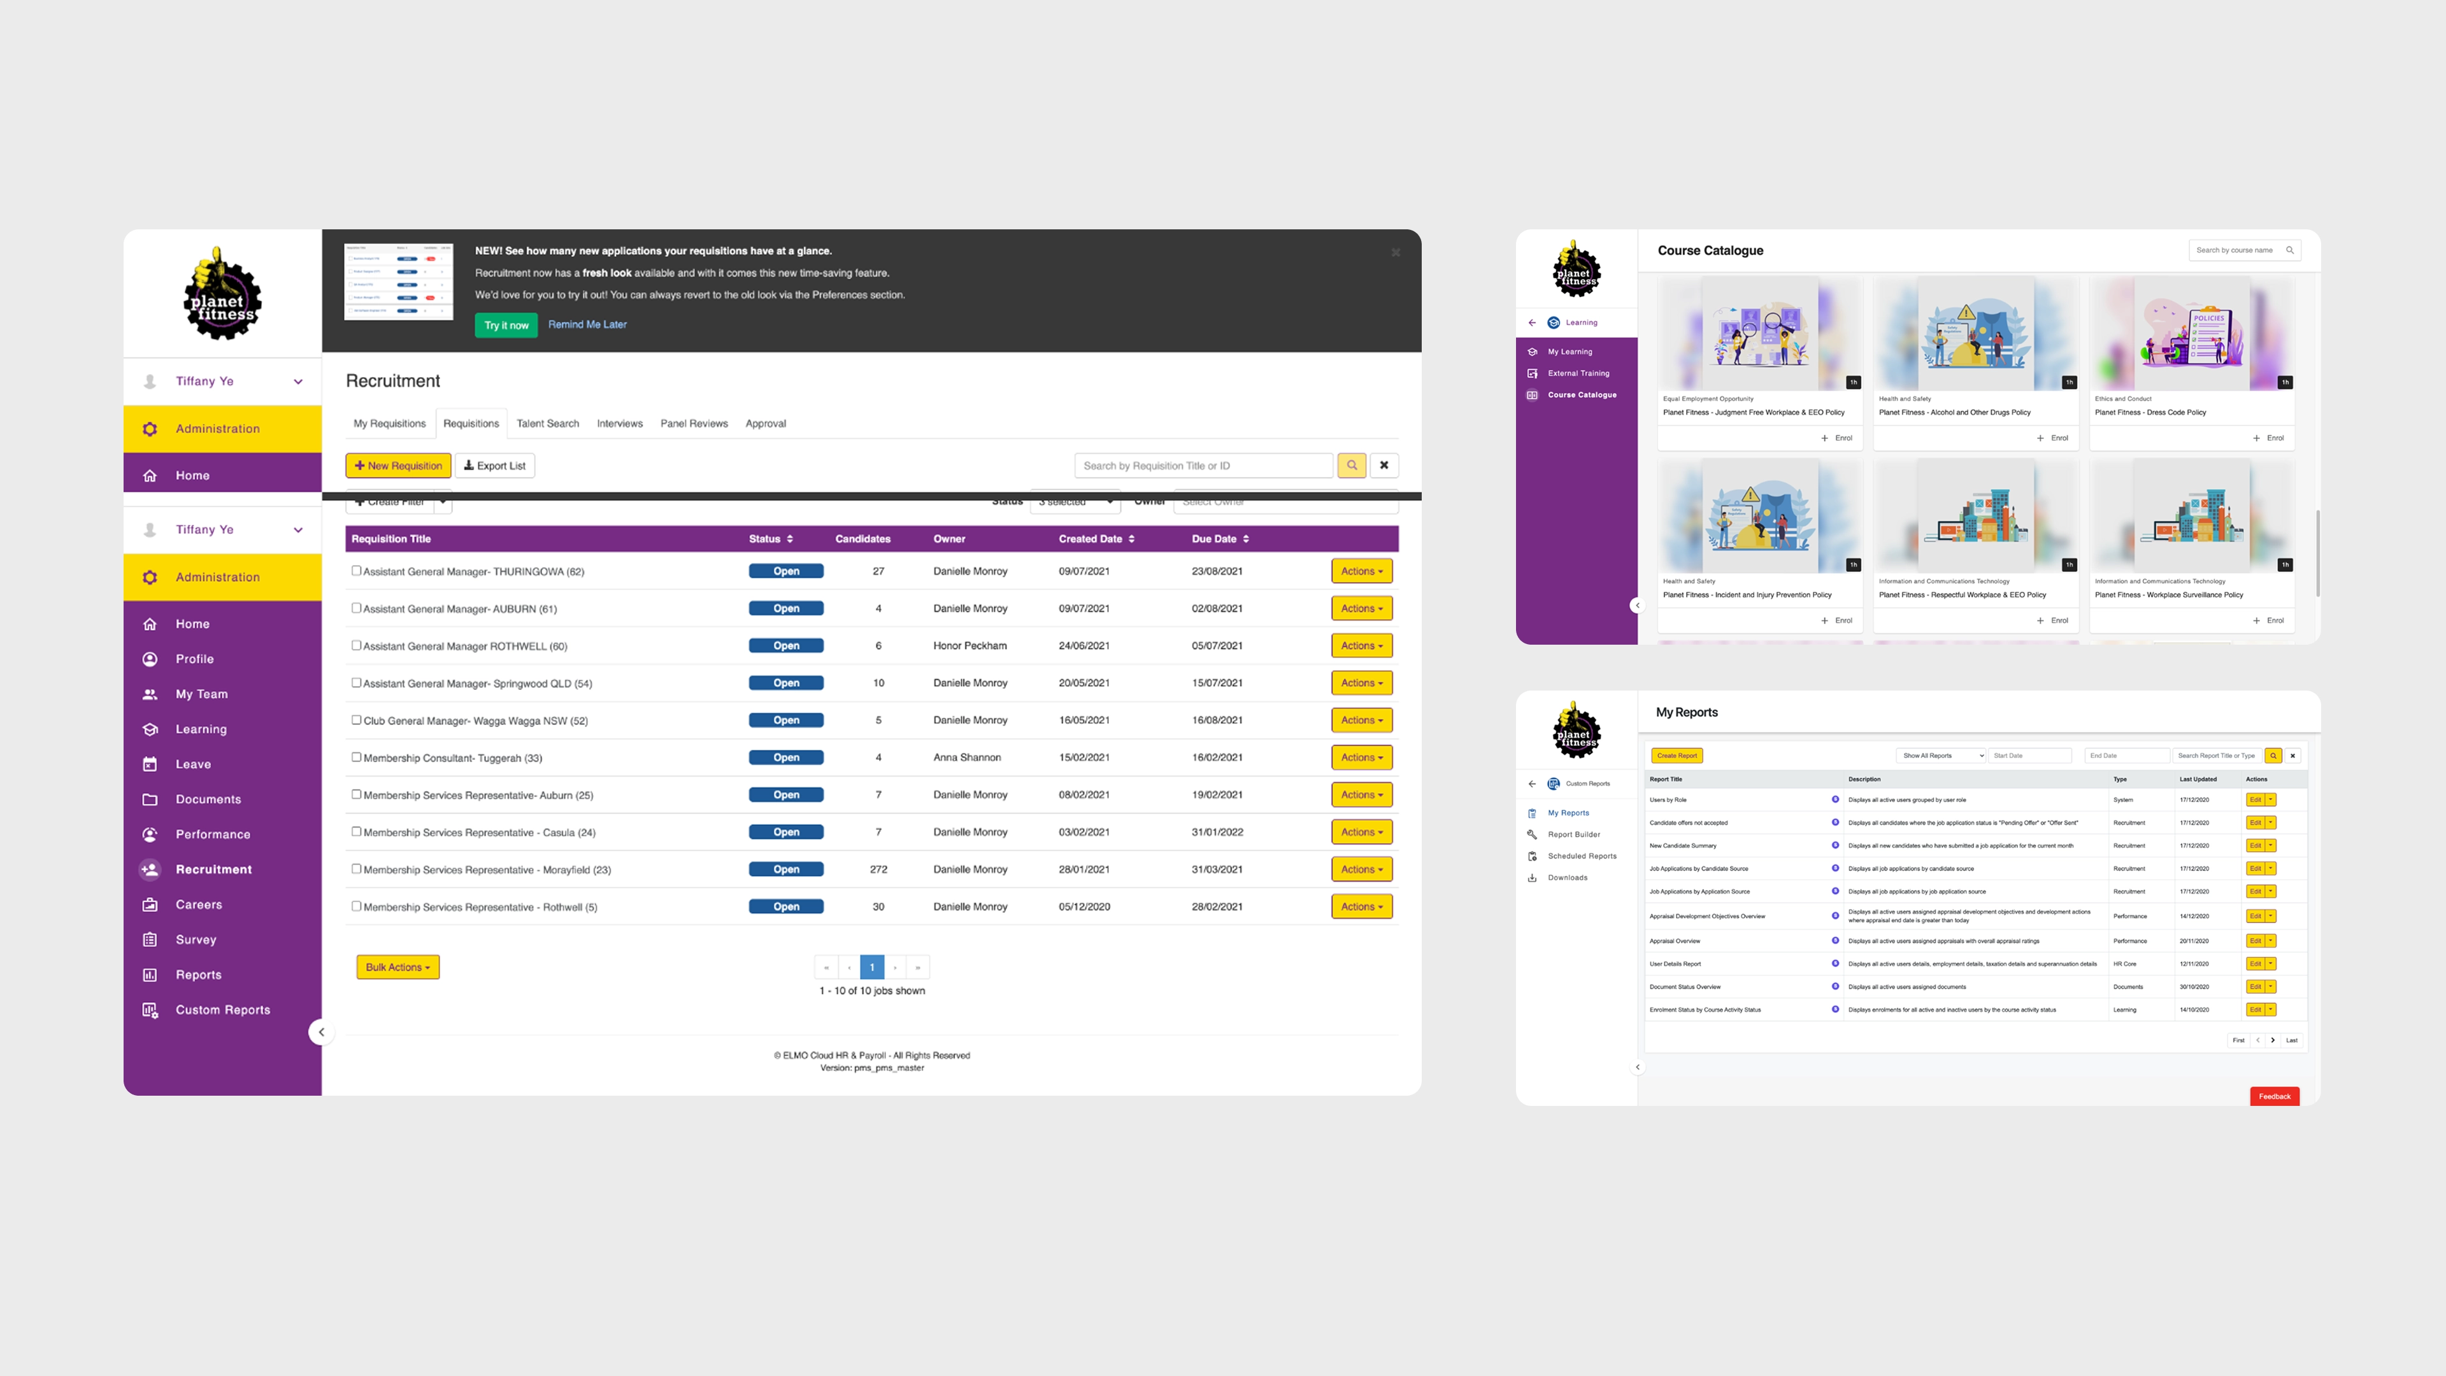Open the Survey clipboard icon
Image resolution: width=2446 pixels, height=1376 pixels.
[150, 940]
